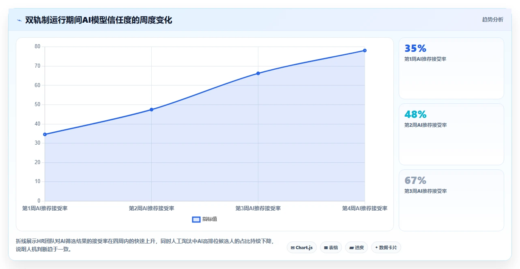Select the 进度 tag chip
The width and height of the screenshot is (520, 269).
pyautogui.click(x=357, y=248)
